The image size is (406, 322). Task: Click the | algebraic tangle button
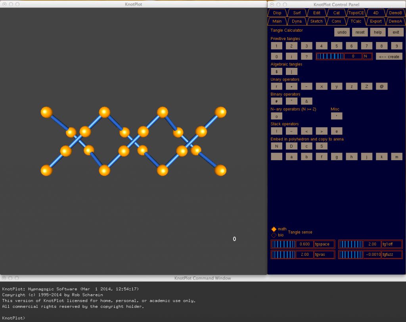291,71
